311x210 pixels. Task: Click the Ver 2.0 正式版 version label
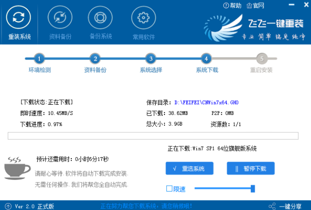point(34,206)
